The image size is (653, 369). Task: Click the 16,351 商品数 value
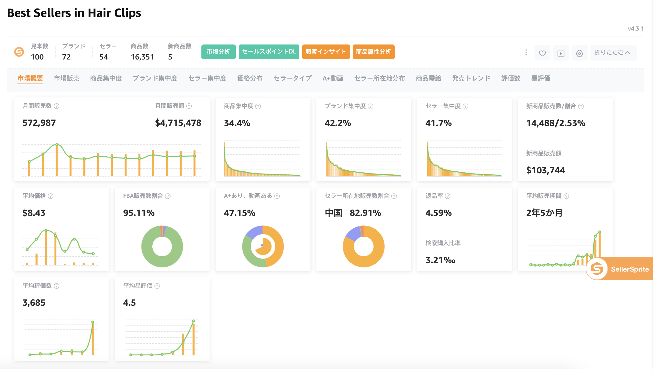[x=142, y=57]
